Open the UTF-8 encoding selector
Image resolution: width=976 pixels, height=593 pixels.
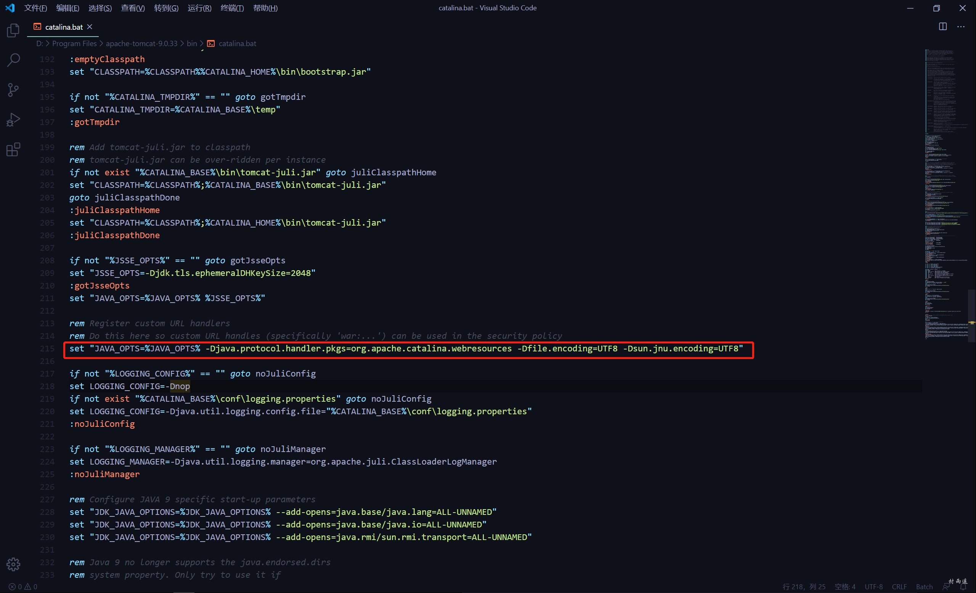pyautogui.click(x=873, y=587)
